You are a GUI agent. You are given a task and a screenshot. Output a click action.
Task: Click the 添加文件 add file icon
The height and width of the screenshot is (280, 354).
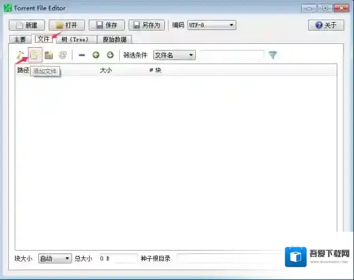coord(35,55)
